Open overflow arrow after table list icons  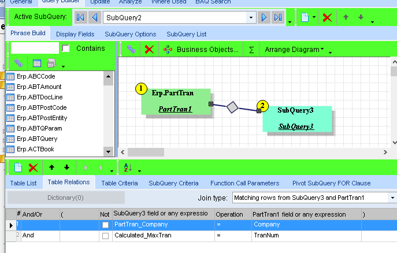click(64, 66)
